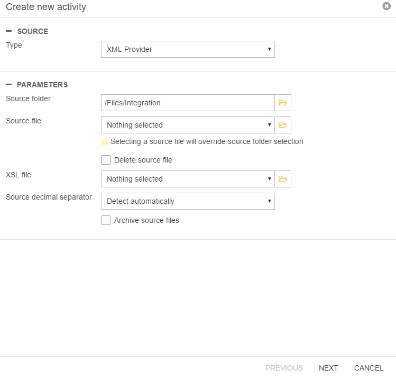Click the folder icon next to XSL file

coord(283,179)
